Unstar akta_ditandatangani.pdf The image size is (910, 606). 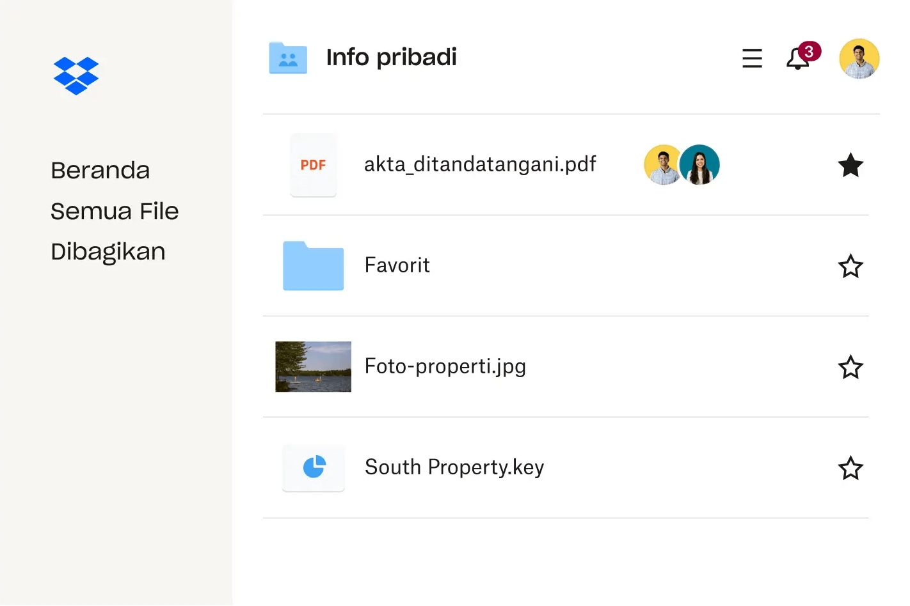pyautogui.click(x=850, y=165)
